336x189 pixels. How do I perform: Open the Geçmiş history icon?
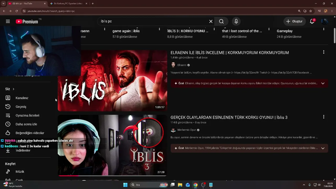8,107
